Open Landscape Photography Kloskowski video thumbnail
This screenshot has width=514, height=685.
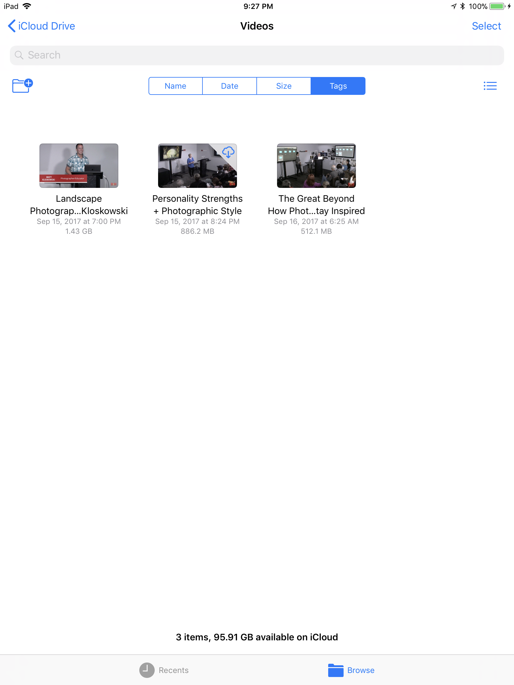click(x=79, y=166)
